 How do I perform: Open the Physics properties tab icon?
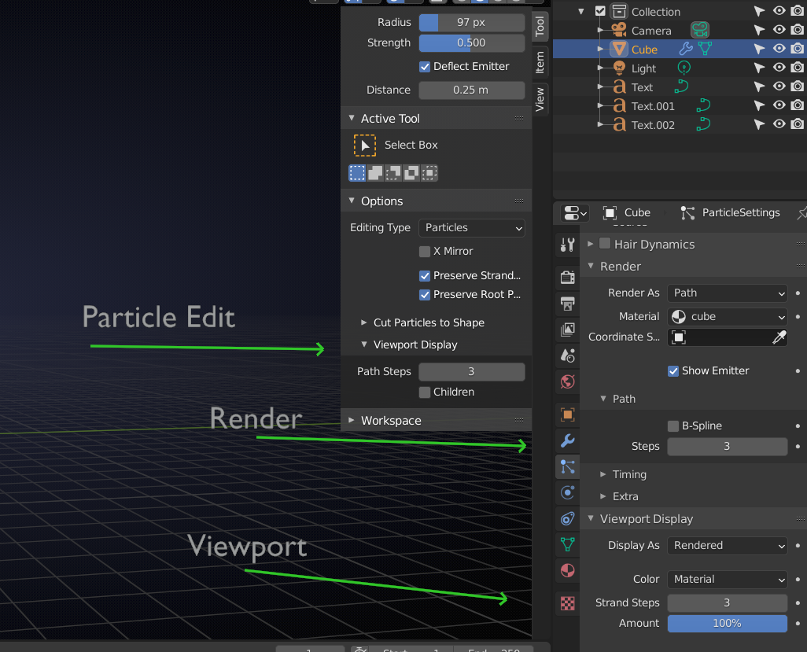[567, 492]
